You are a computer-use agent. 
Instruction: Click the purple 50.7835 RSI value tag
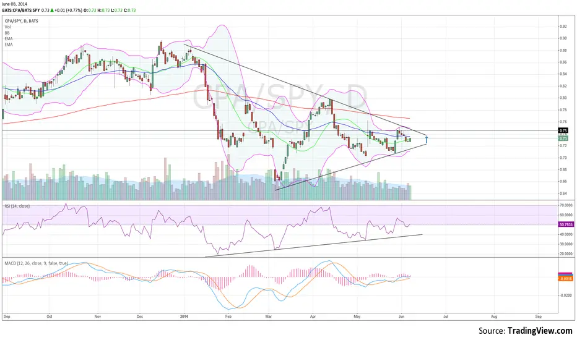pos(566,224)
